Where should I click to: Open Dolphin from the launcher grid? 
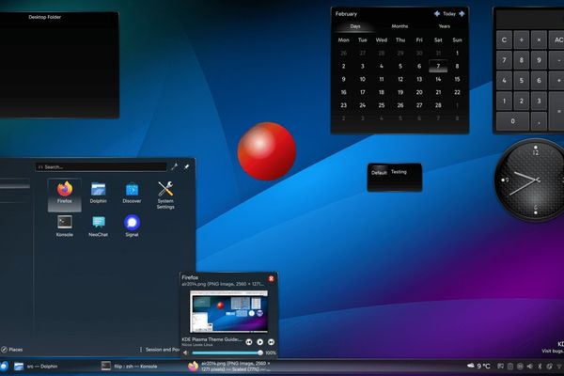(98, 193)
